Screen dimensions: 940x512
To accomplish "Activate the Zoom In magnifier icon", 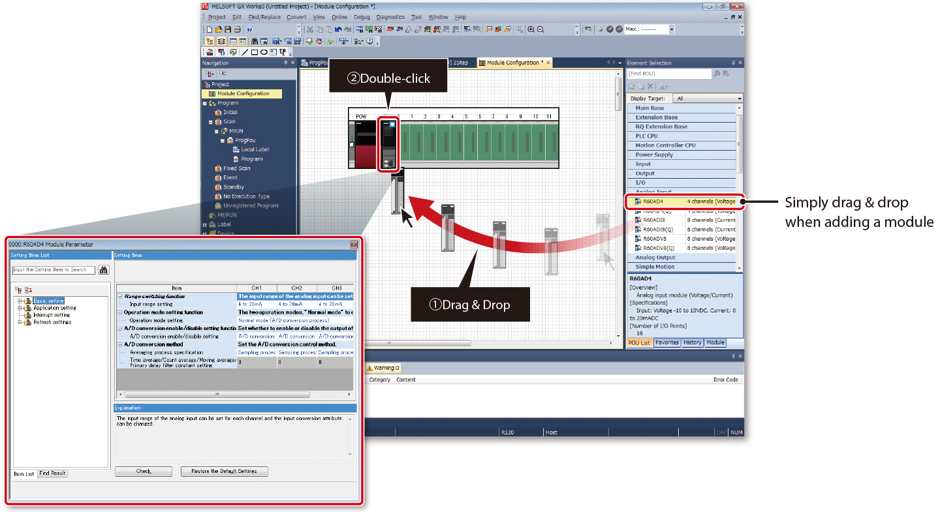I will (x=532, y=29).
